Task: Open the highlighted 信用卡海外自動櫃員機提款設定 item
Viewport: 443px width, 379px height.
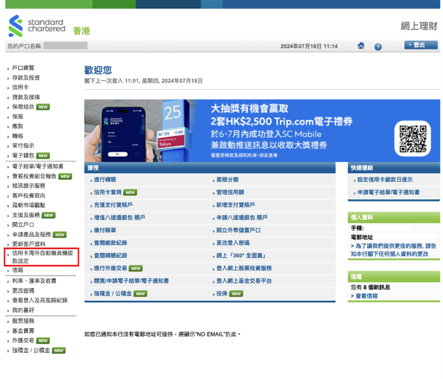Action: 40,255
